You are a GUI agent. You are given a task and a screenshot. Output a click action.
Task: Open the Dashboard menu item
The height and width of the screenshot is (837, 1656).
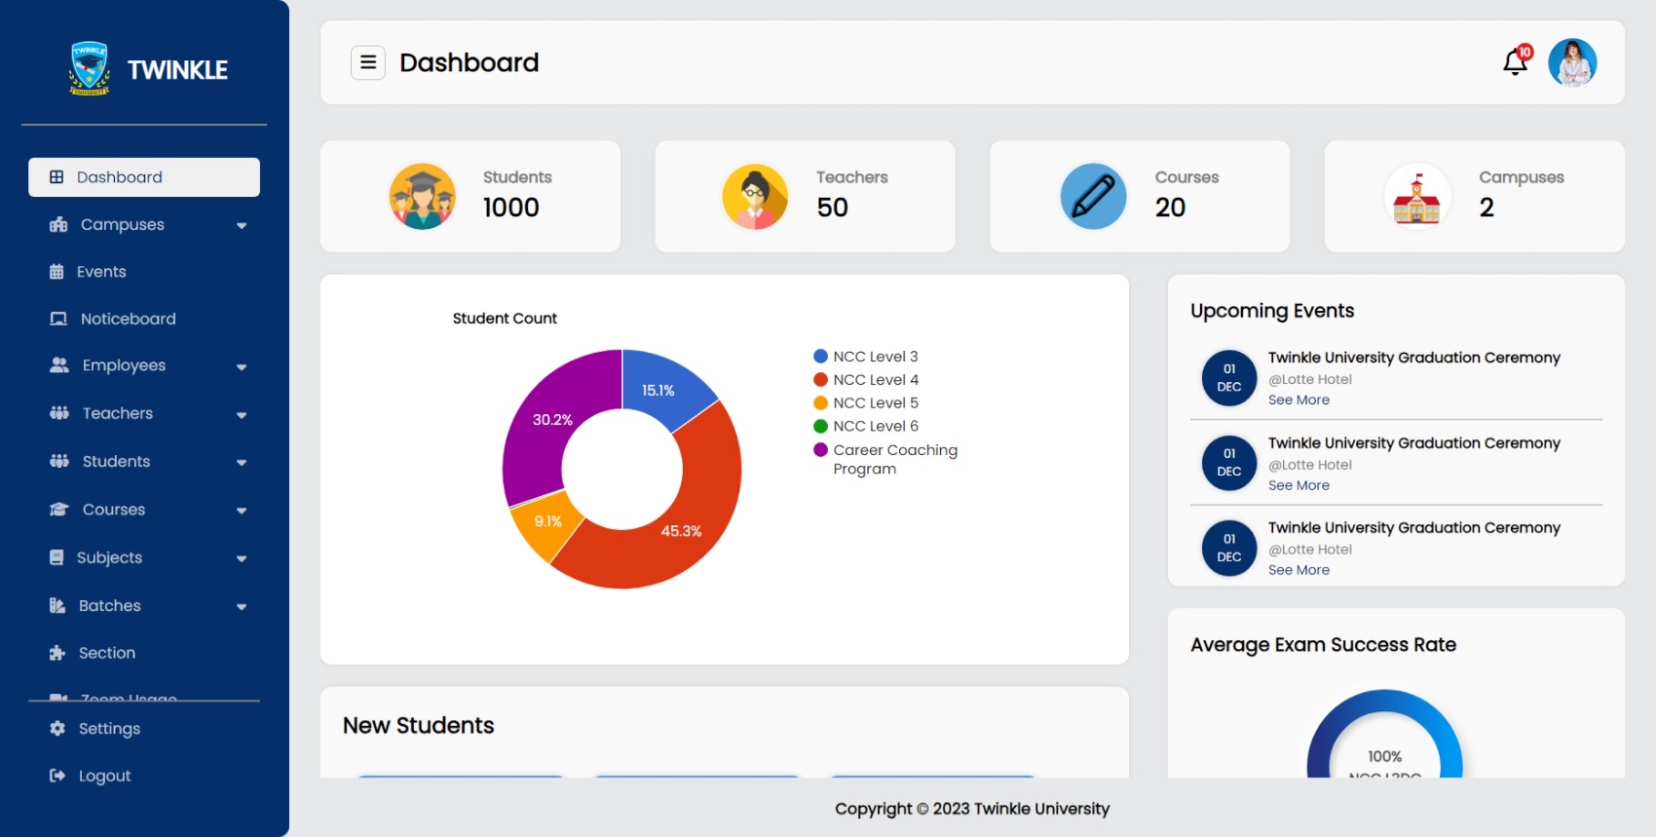[x=144, y=177]
